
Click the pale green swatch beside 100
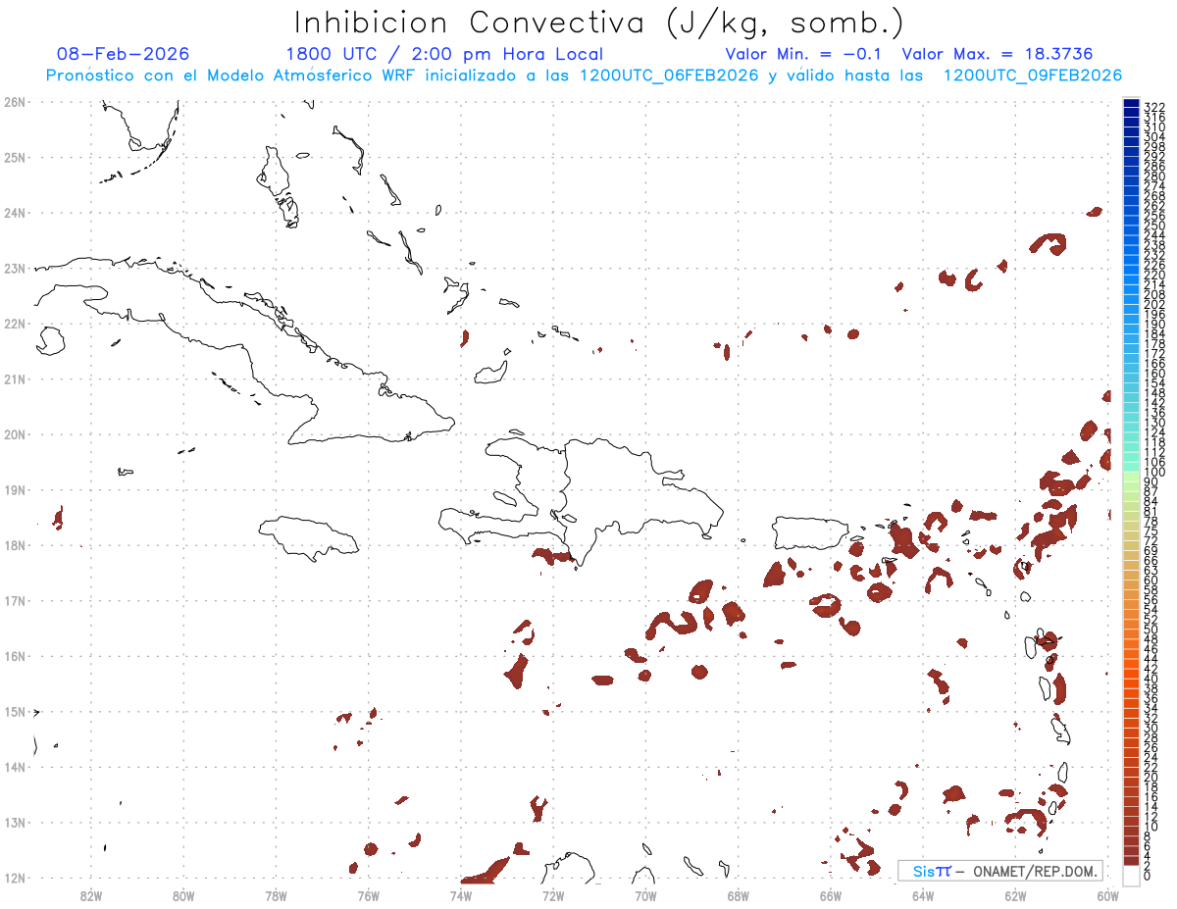tap(1131, 476)
